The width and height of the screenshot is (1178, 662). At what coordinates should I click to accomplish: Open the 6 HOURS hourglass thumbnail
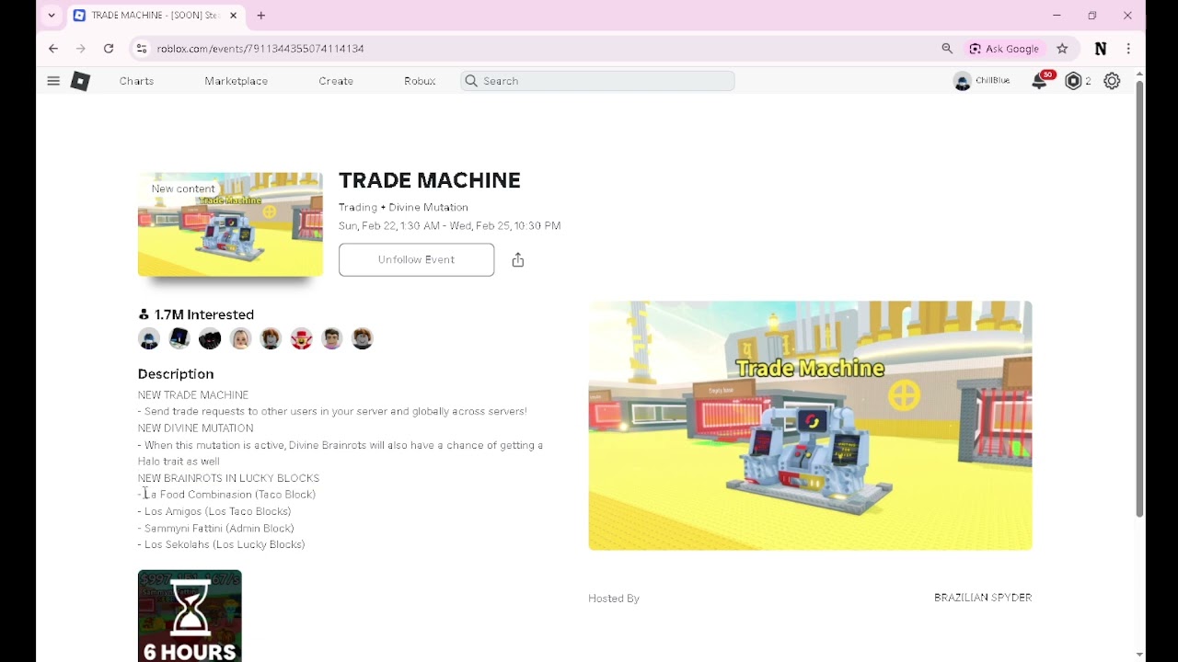[190, 615]
